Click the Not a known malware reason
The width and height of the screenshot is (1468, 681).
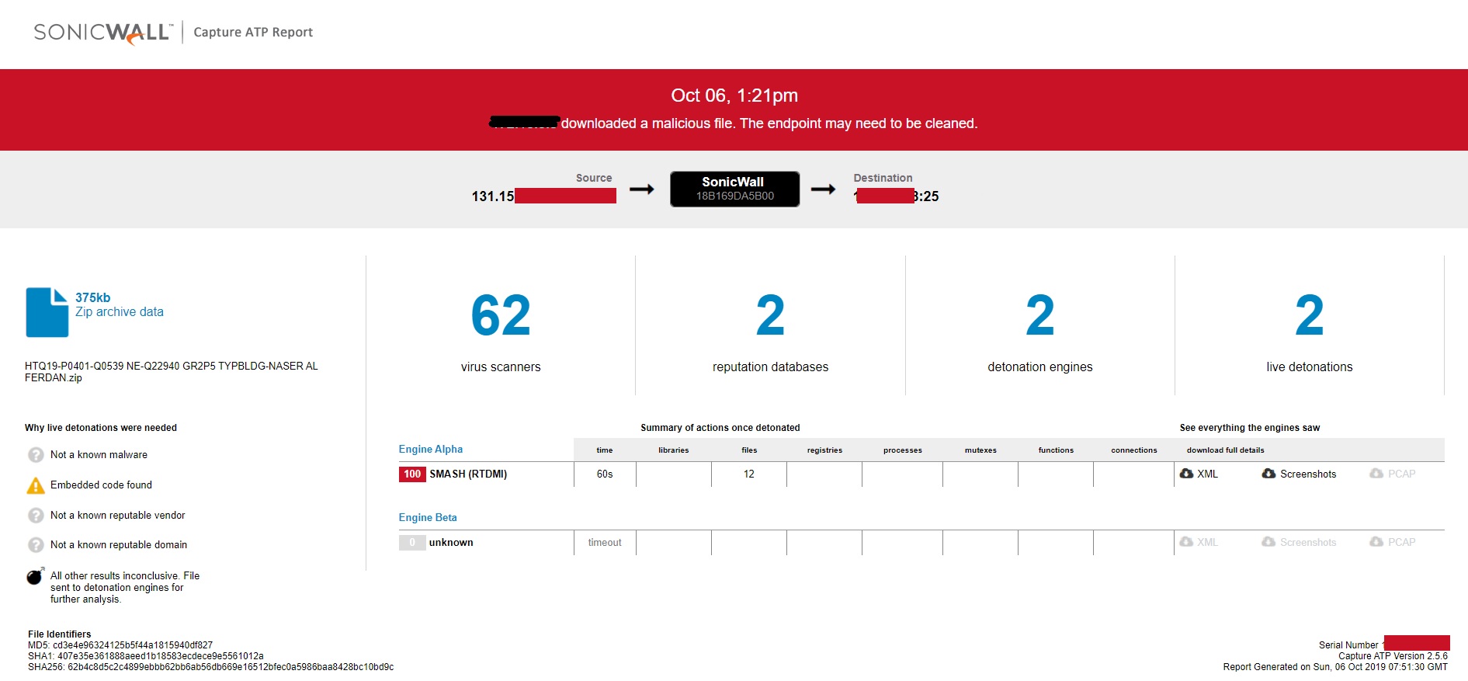pyautogui.click(x=99, y=455)
